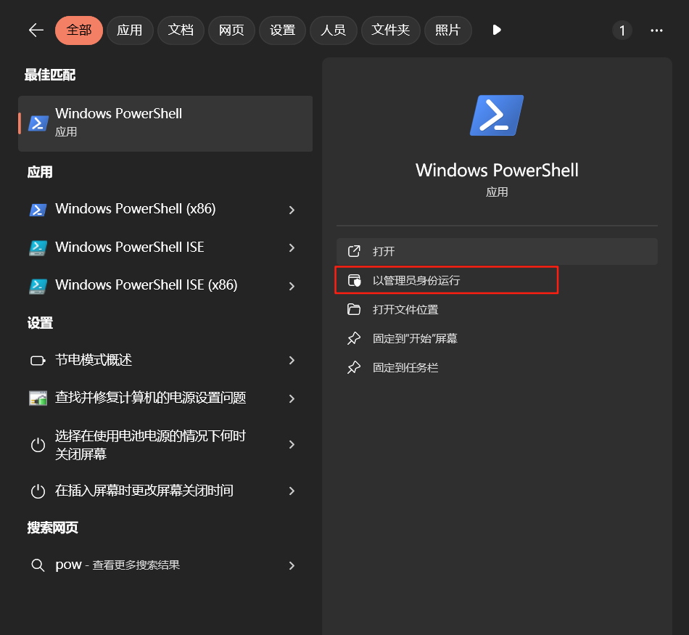Expand Windows PowerShell (x86) chevron

click(292, 210)
